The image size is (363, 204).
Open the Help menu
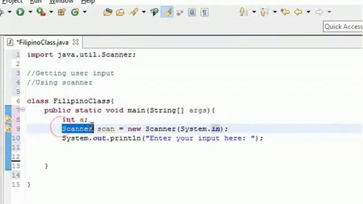tap(88, 1)
